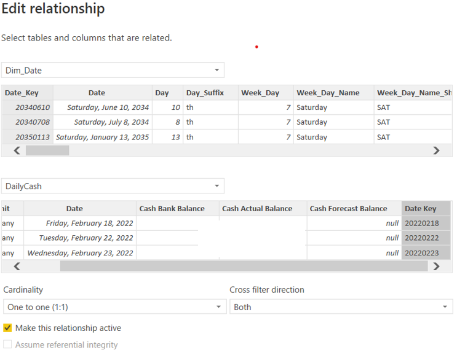This screenshot has width=465, height=350.
Task: Click the Dim_Date preview horizontal scrollbar thumb
Action: point(47,150)
